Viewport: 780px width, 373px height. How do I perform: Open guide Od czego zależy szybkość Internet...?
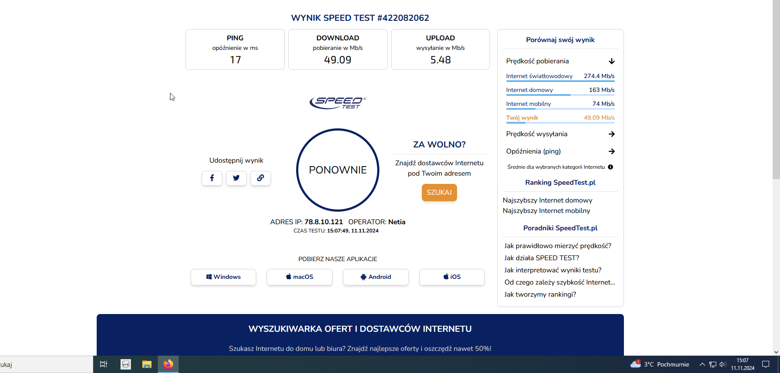560,282
